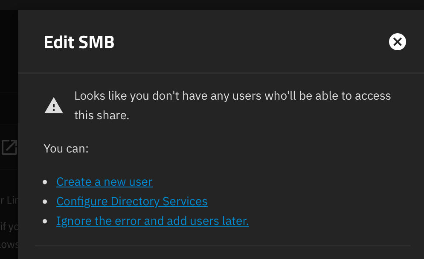Click the warning triangle icon

pos(54,106)
